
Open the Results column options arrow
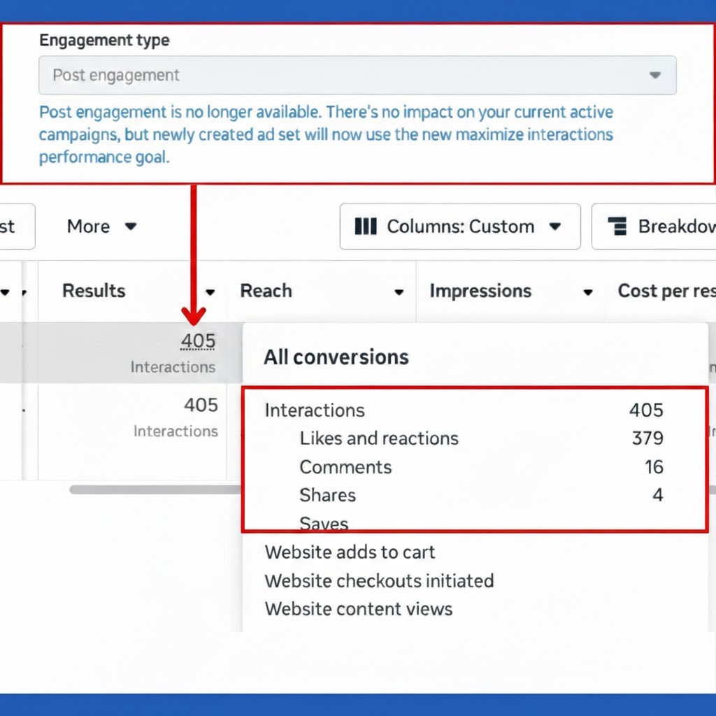pyautogui.click(x=210, y=292)
